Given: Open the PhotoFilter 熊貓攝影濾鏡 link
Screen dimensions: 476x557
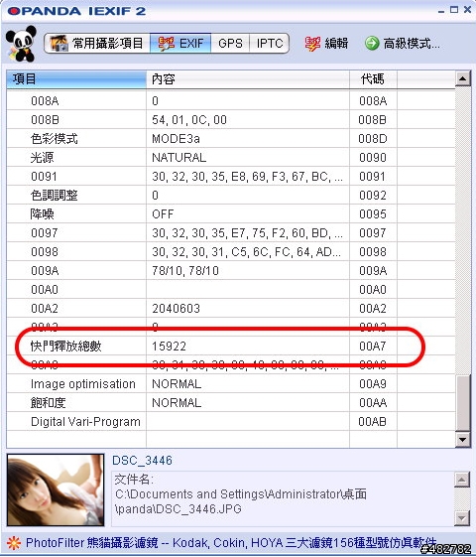Looking at the screenshot, I should (230, 543).
